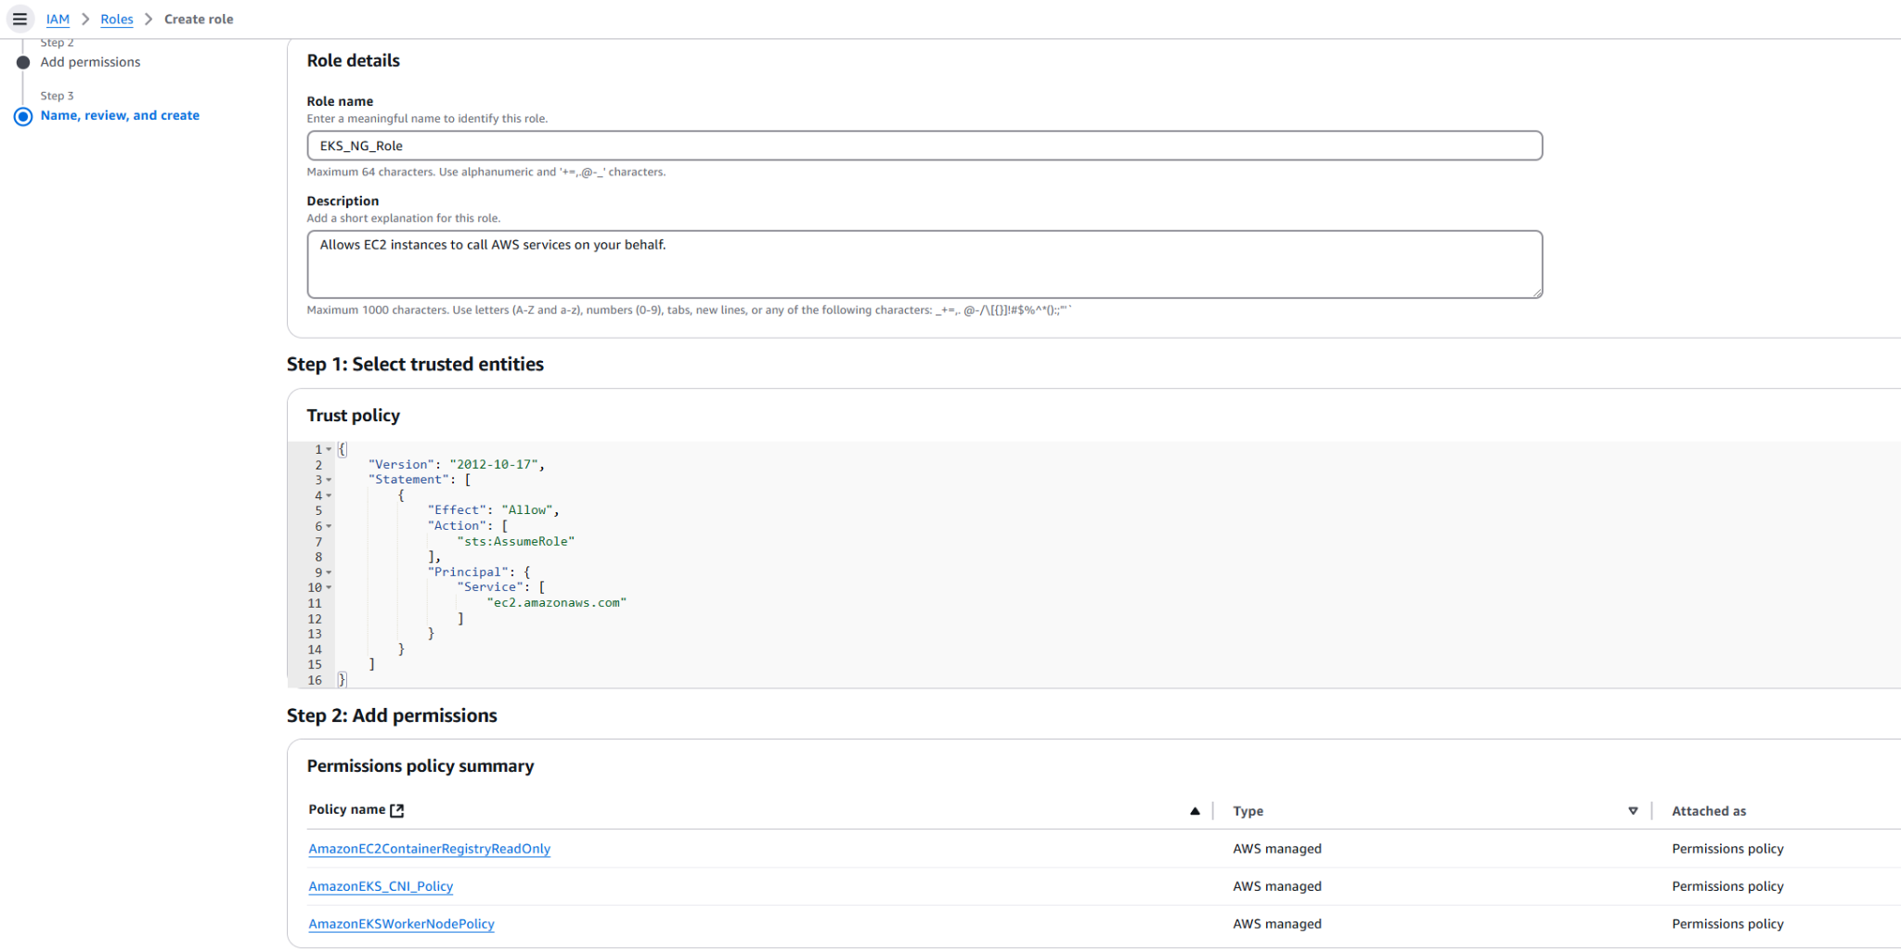
Task: Click the Type column header
Action: (x=1248, y=811)
